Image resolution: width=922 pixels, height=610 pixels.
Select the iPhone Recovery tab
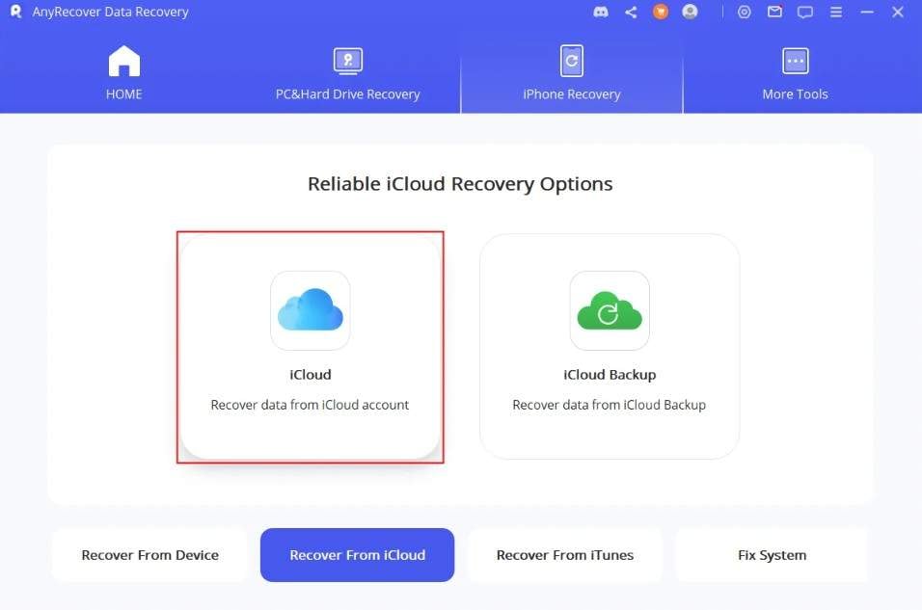(572, 73)
